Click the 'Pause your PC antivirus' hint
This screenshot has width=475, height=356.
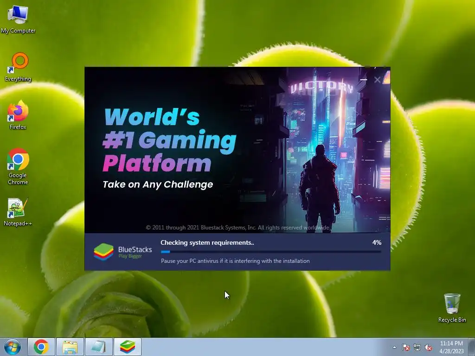click(x=235, y=261)
